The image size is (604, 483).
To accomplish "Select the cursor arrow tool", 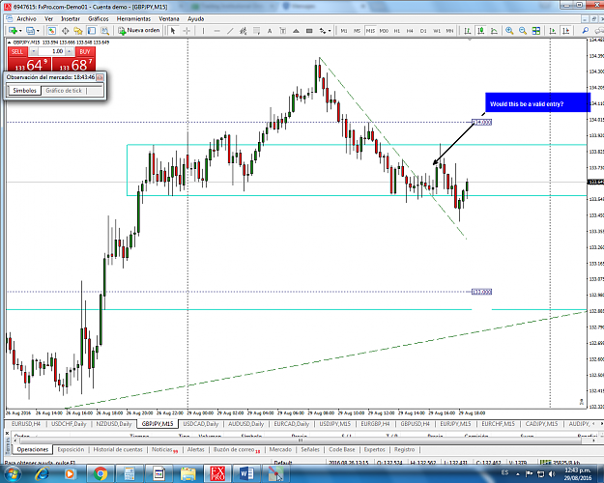I will pyautogui.click(x=173, y=30).
